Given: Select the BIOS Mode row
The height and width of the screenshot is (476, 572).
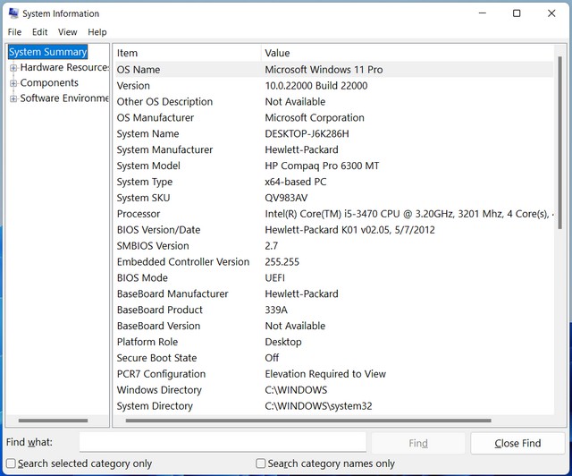Looking at the screenshot, I should pyautogui.click(x=333, y=278).
